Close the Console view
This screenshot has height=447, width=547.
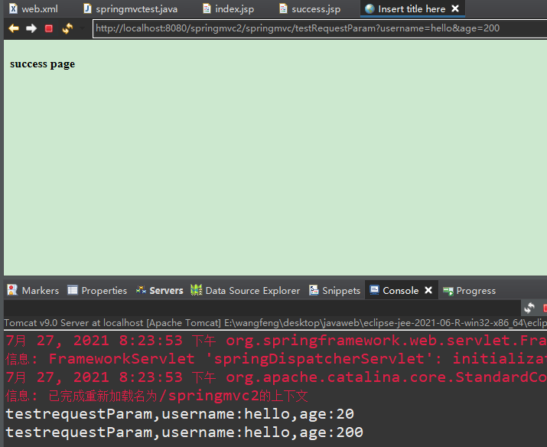click(428, 290)
